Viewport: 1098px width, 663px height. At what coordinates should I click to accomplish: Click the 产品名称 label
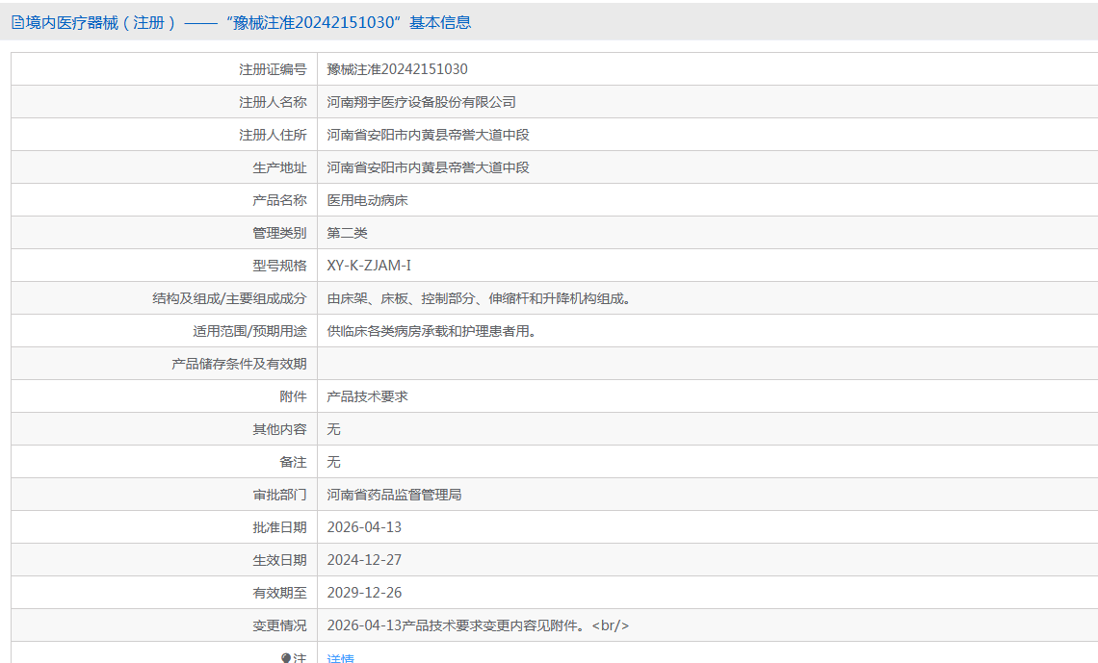[x=279, y=201]
